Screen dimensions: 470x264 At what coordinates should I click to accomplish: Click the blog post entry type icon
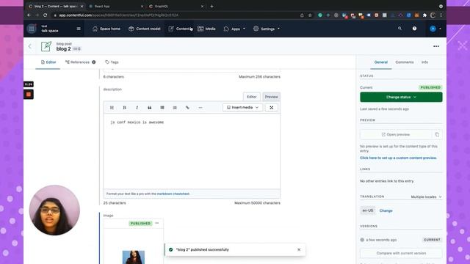click(46, 46)
